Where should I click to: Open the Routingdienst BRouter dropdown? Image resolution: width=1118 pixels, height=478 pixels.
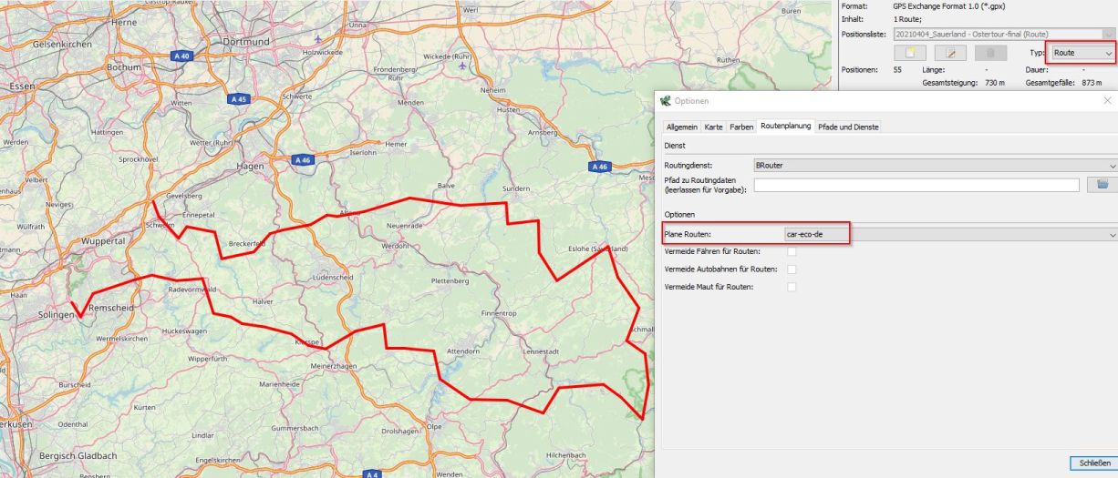(934, 166)
